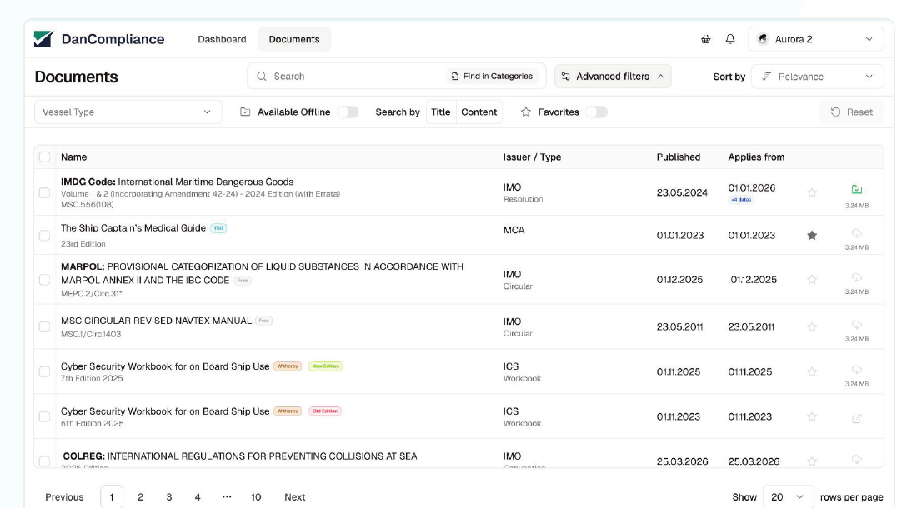Switch to the Documents tab
Screen dimensions: 917x508
(x=294, y=39)
